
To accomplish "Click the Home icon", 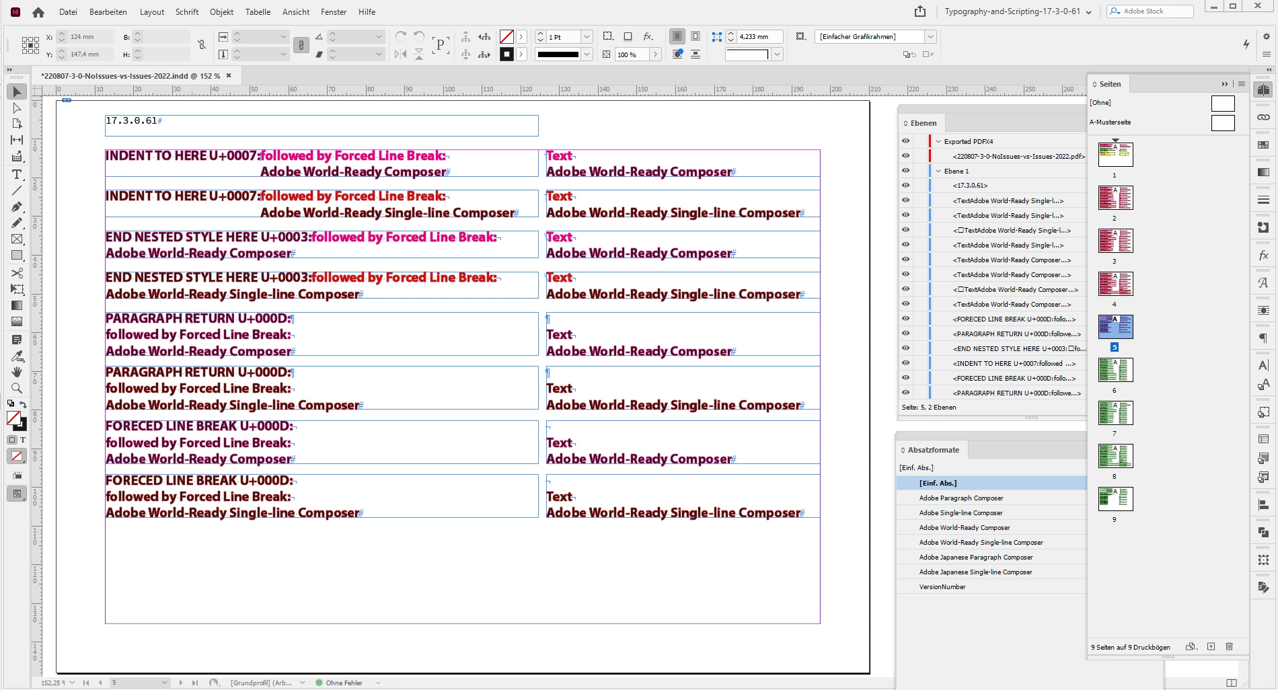I will click(x=38, y=12).
